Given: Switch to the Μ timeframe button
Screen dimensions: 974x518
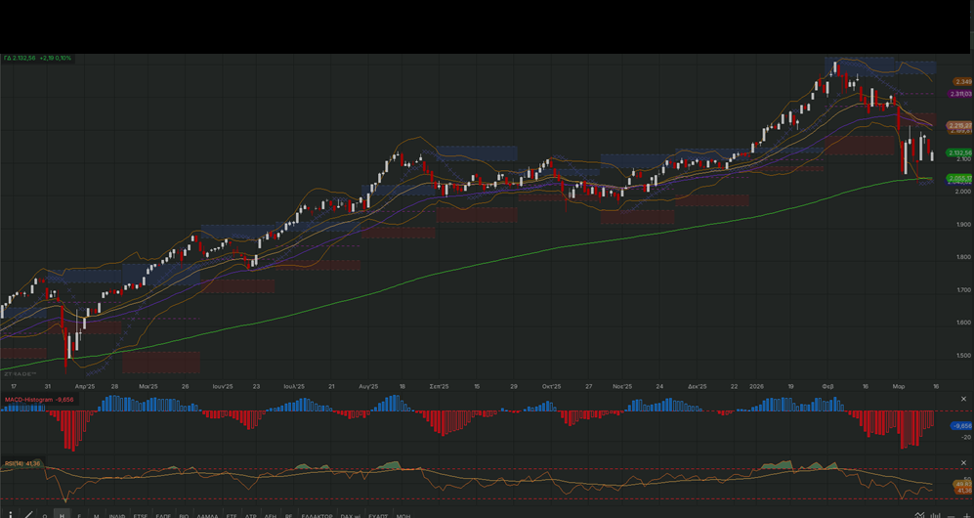Looking at the screenshot, I should tap(97, 515).
